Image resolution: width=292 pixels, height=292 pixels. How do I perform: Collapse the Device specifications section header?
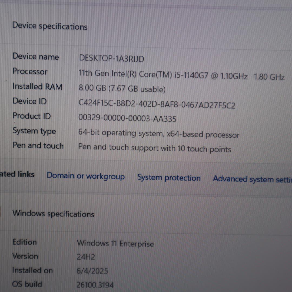point(50,26)
